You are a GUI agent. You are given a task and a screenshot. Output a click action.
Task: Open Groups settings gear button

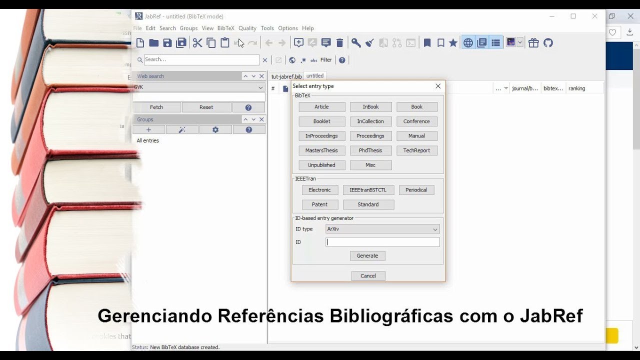click(x=215, y=129)
